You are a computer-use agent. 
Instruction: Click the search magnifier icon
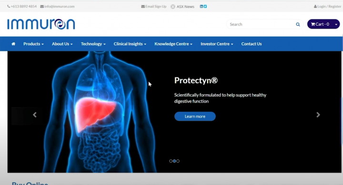point(298,24)
